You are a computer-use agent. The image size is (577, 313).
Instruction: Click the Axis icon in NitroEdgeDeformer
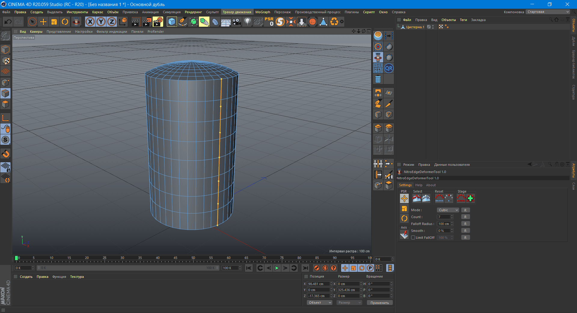(x=404, y=235)
